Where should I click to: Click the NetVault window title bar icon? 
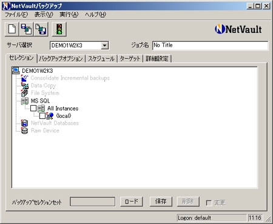pyautogui.click(x=6, y=6)
